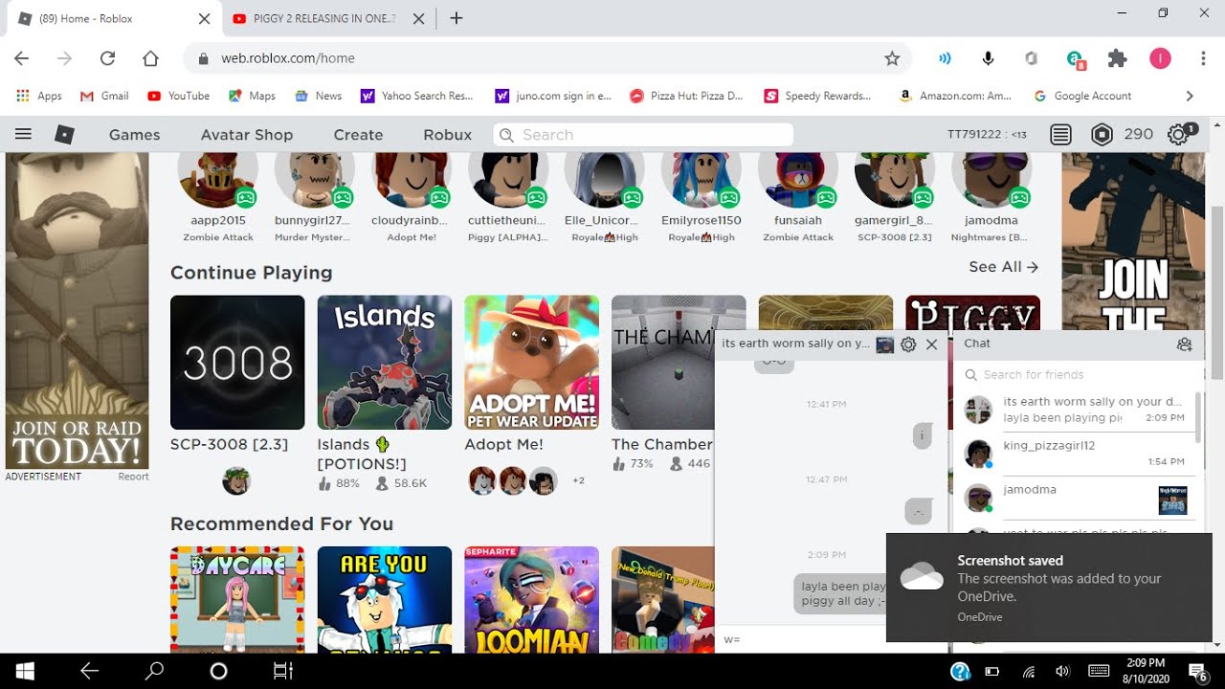Viewport: 1225px width, 689px height.
Task: Open the Robux menu item
Action: pos(448,135)
